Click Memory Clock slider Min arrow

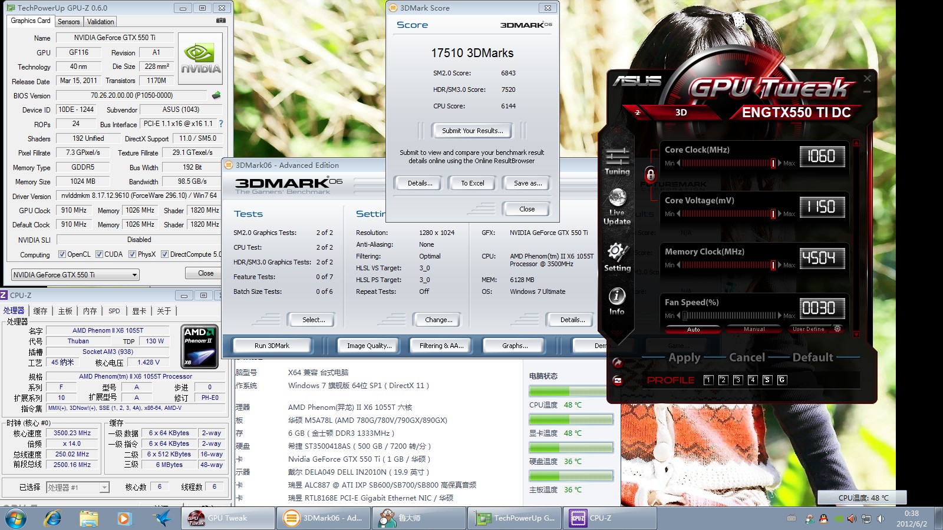(679, 265)
